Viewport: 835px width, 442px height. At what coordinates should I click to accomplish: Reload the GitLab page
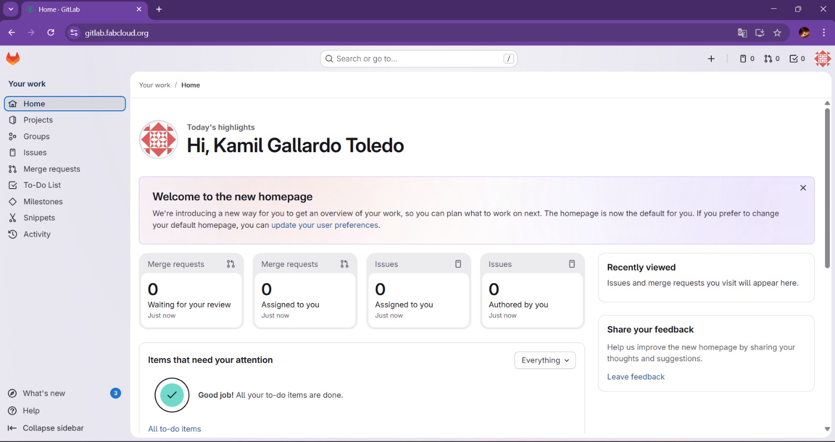point(51,33)
